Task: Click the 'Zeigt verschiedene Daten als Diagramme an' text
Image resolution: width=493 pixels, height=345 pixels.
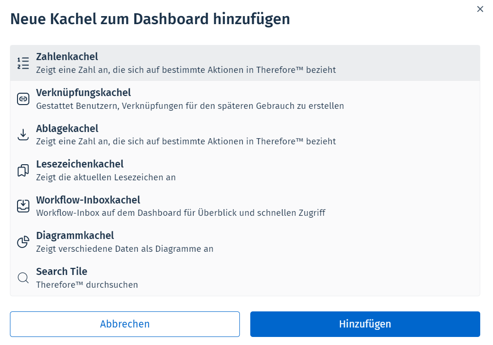Action: pos(124,249)
